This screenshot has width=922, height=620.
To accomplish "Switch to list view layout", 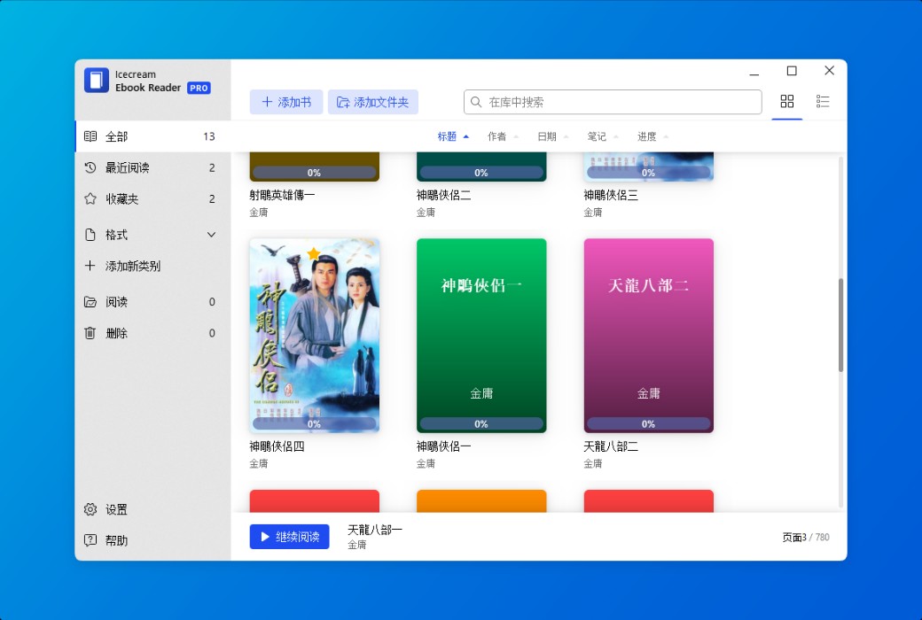I will pyautogui.click(x=822, y=101).
